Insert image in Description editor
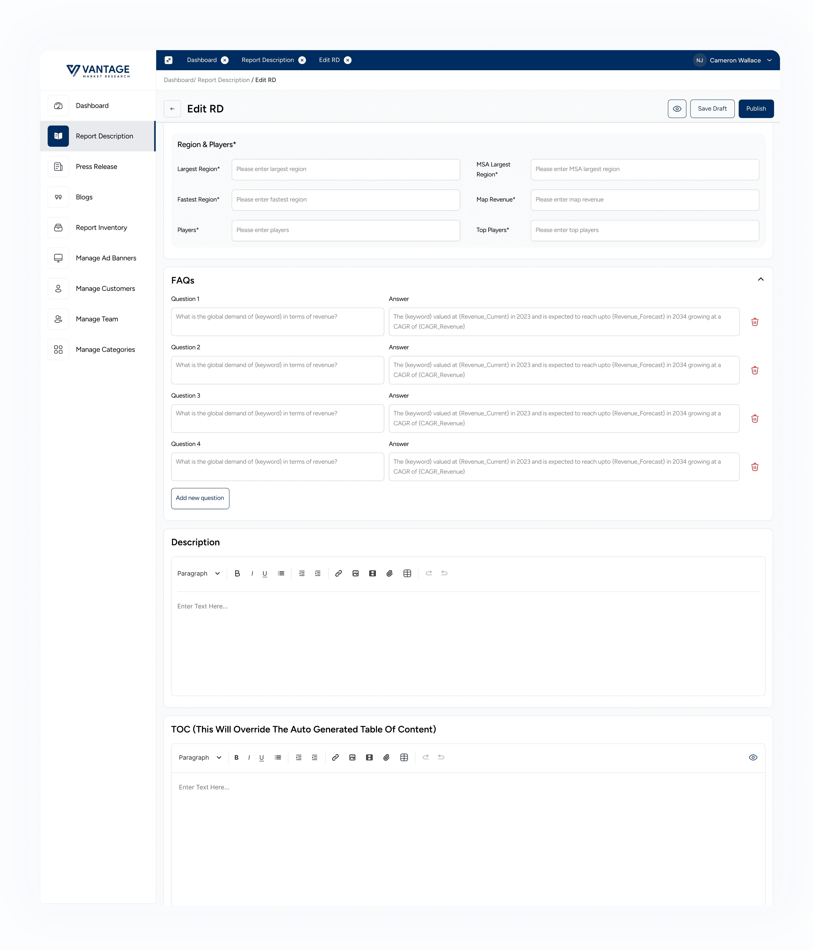Image resolution: width=813 pixels, height=950 pixels. [355, 573]
